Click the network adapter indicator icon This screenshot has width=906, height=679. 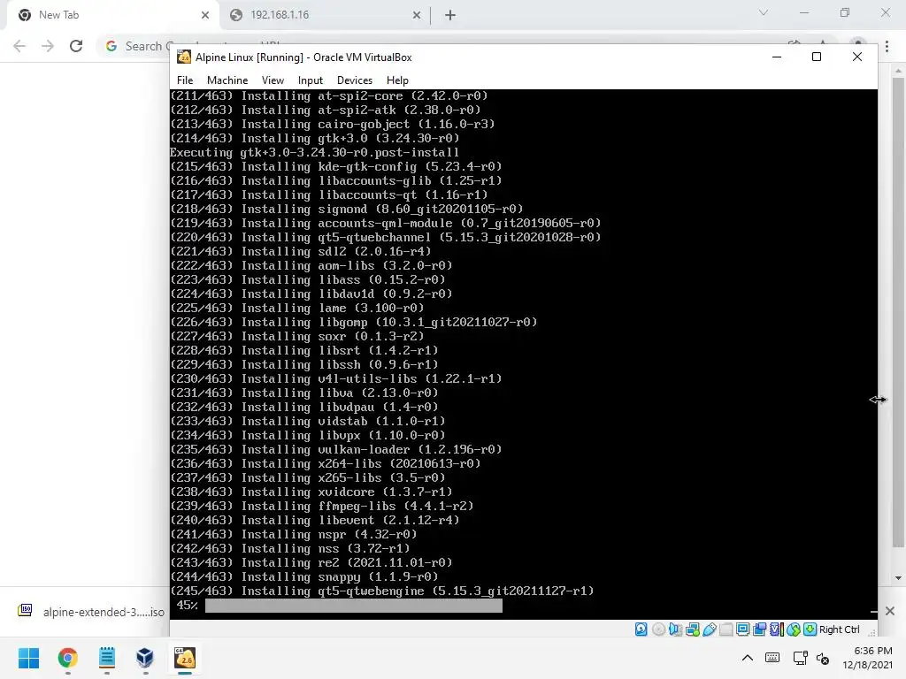click(x=692, y=629)
